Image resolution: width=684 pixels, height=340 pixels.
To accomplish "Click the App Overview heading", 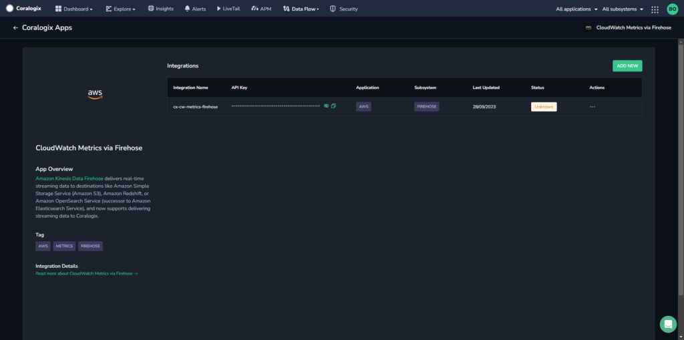I will (54, 169).
